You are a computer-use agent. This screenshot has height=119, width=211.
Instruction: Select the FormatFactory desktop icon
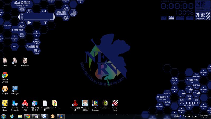55,104
